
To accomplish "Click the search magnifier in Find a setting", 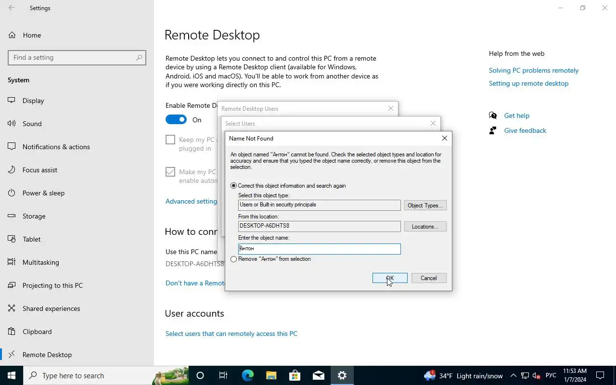I will point(139,57).
